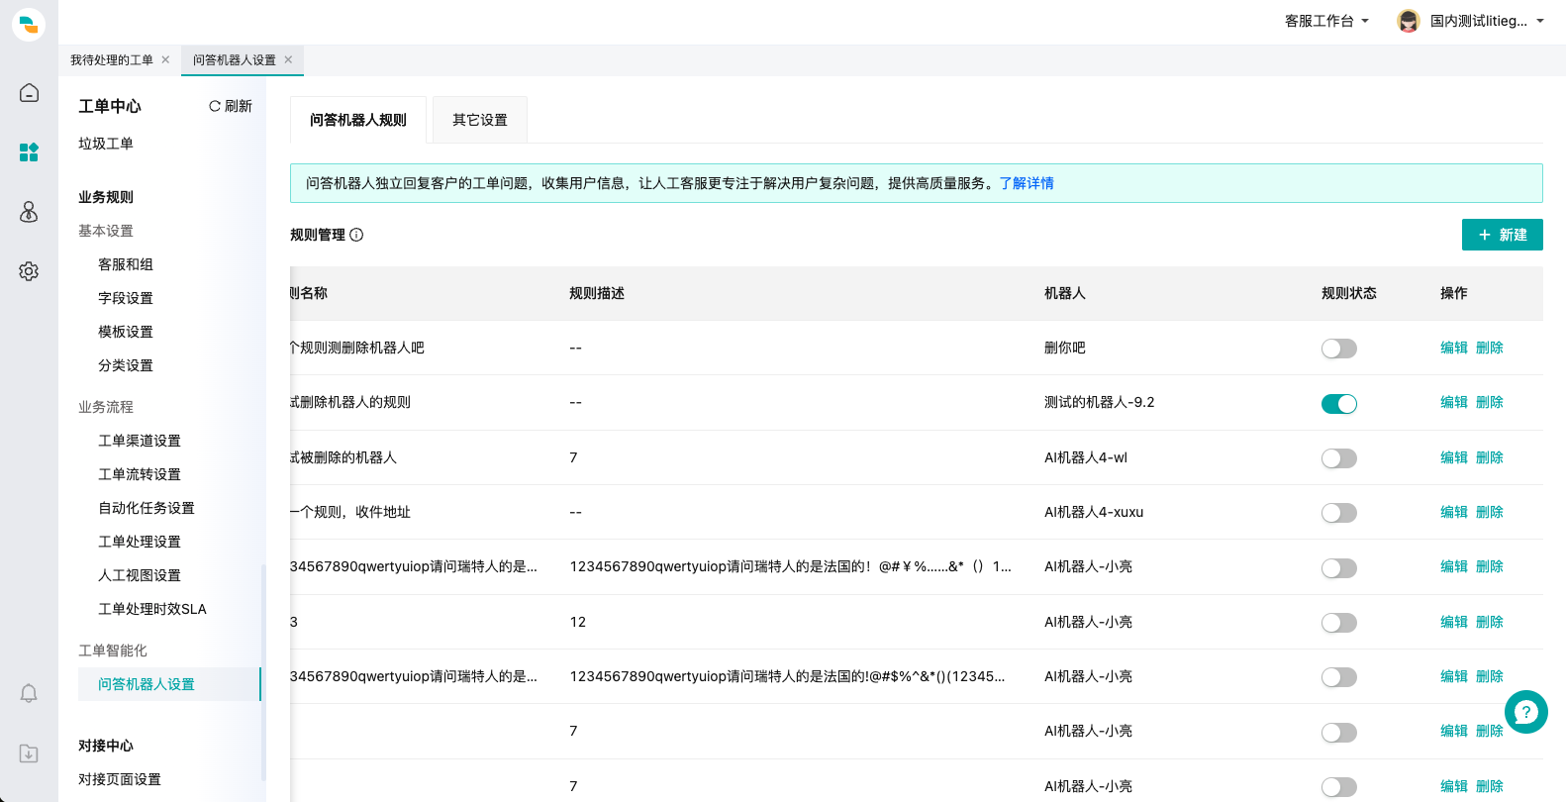Open the user management sidebar icon
Screen dimensions: 1566x802
(x=29, y=212)
